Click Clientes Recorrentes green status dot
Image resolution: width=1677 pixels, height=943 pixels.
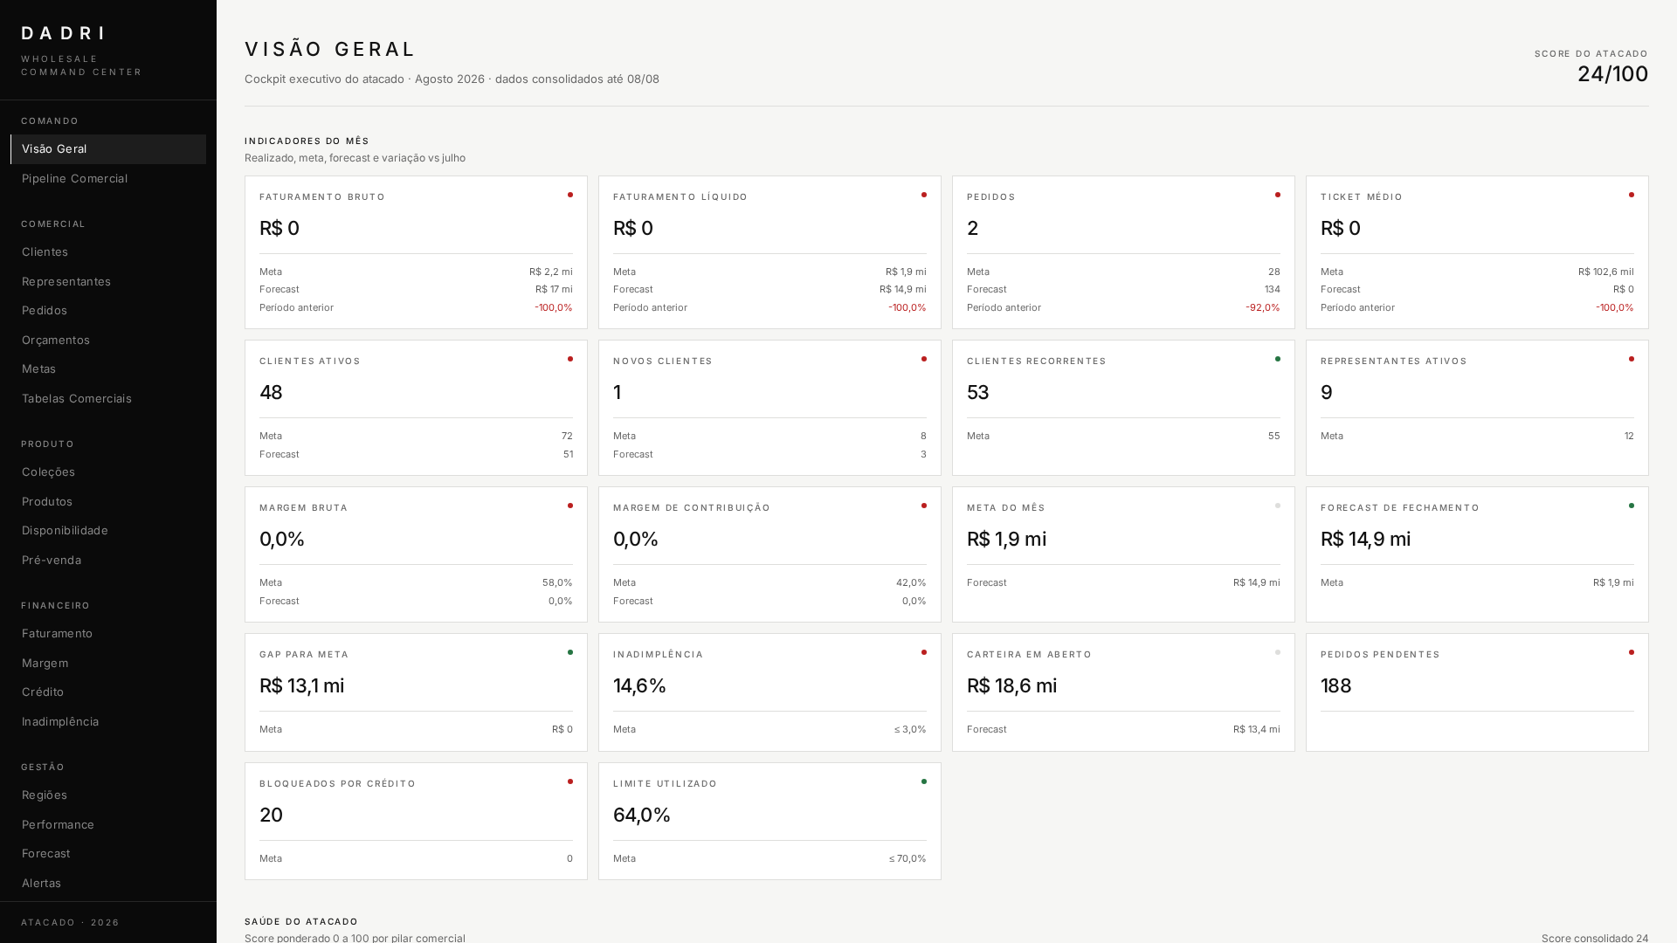(x=1278, y=359)
